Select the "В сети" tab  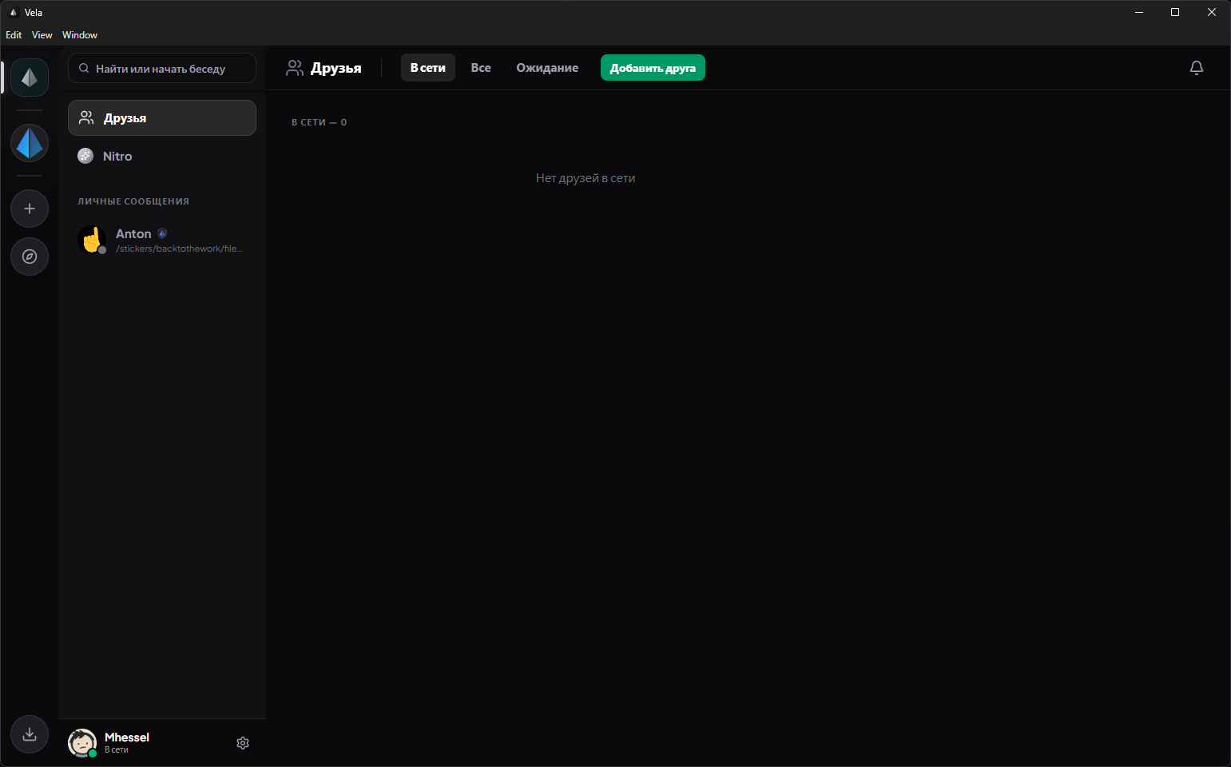pos(427,68)
